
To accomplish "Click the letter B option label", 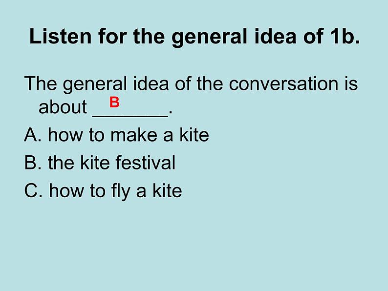I will (33, 163).
